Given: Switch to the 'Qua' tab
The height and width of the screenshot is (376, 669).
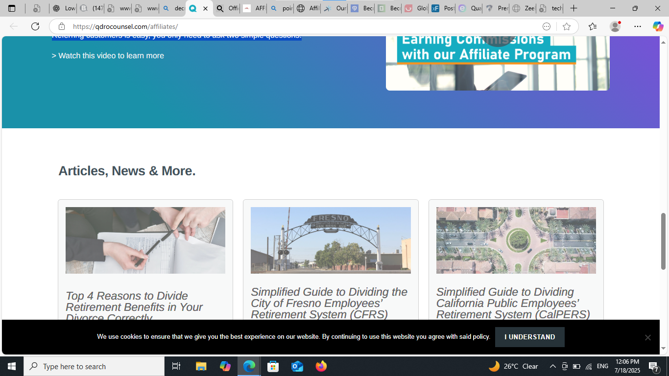Looking at the screenshot, I should (x=470, y=8).
